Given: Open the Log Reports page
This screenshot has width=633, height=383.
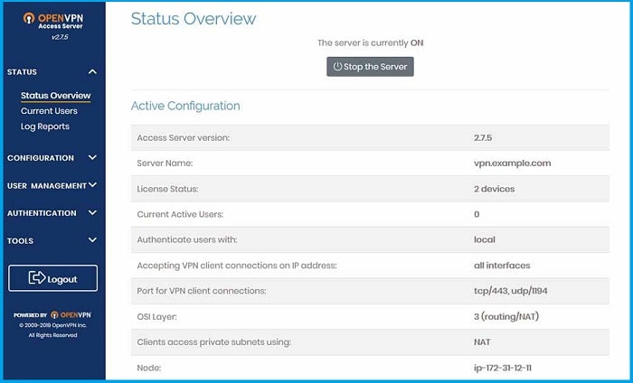Looking at the screenshot, I should point(45,126).
